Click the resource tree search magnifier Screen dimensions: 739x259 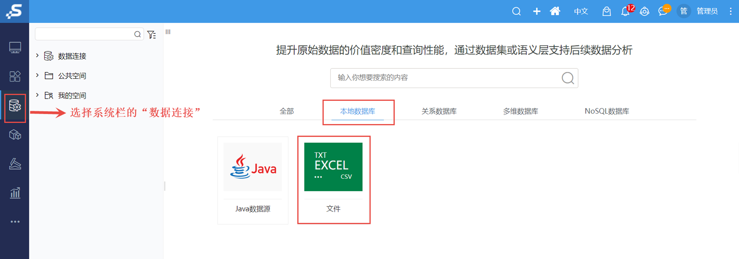pyautogui.click(x=138, y=34)
